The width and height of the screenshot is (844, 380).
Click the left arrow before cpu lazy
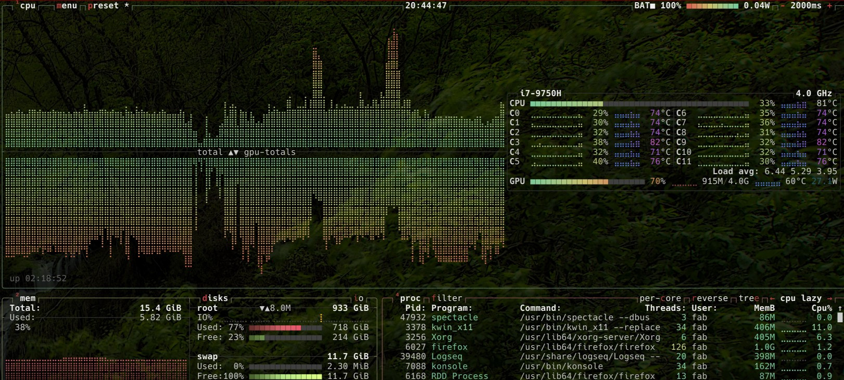point(772,298)
